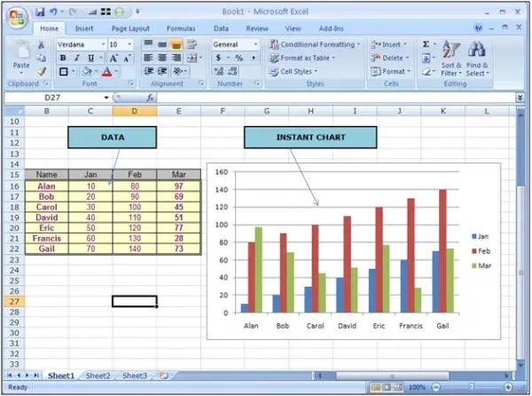Screen dimensions: 532x396
Task: Switch to the Insert ribbon tab
Action: (84, 28)
